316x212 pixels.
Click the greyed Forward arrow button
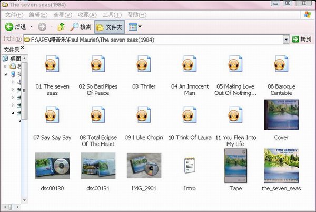42,27
